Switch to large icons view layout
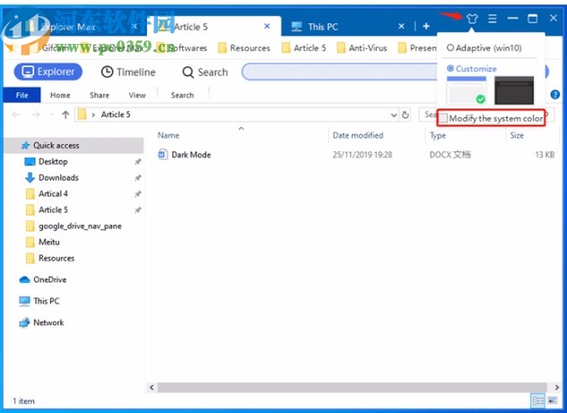Screen dimensions: 567x413 coord(552,400)
